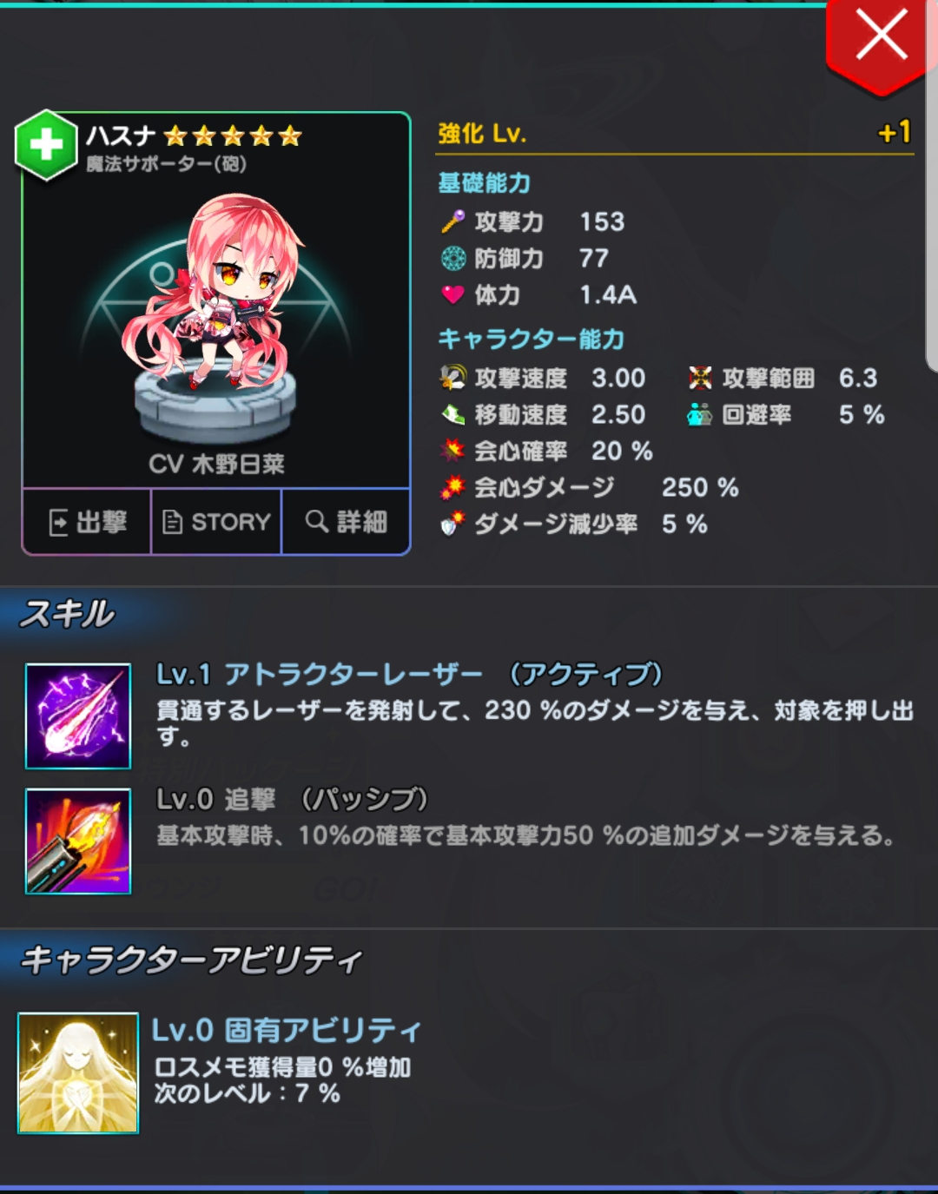This screenshot has height=1194, width=938.
Task: Open the 詳細 details tab
Action: [346, 522]
